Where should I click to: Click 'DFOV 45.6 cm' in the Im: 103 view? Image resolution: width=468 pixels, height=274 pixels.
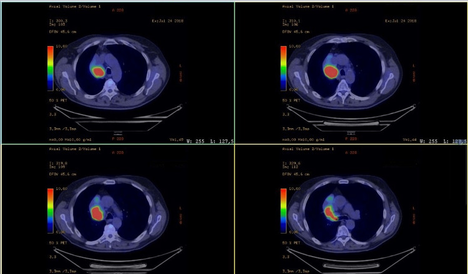(x=62, y=32)
